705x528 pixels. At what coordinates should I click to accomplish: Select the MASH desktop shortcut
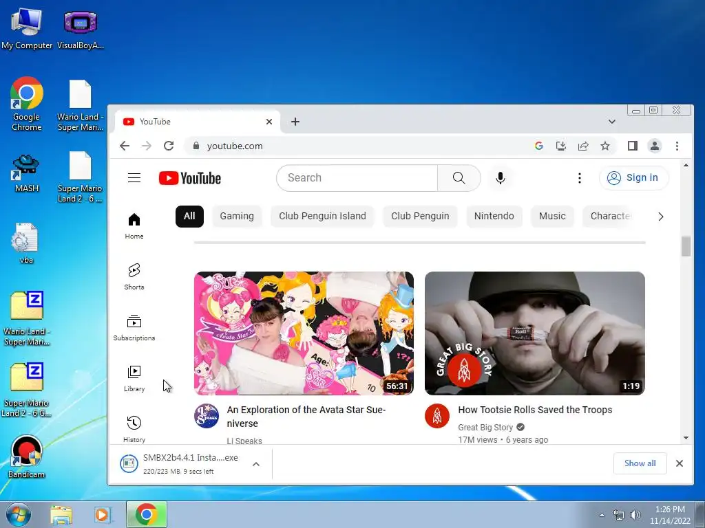pos(27,173)
